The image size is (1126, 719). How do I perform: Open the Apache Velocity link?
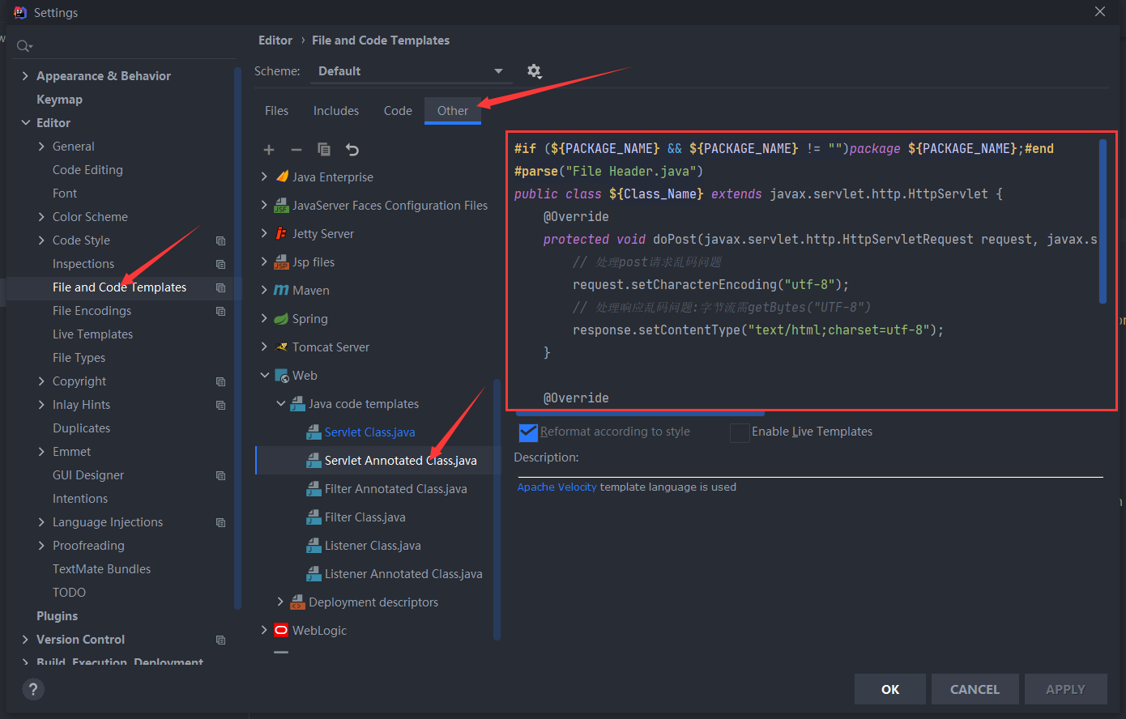tap(557, 487)
